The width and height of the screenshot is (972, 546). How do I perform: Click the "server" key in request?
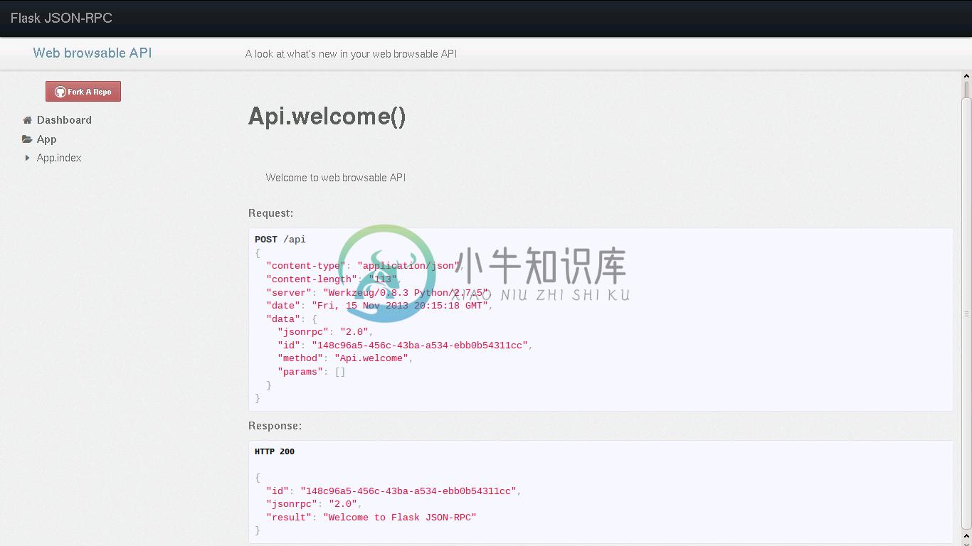(289, 292)
